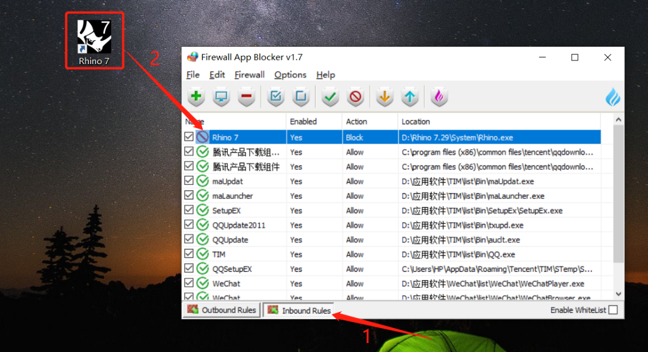Screen dimensions: 648x352
Task: Enable the WhiteList option
Action: (x=613, y=309)
